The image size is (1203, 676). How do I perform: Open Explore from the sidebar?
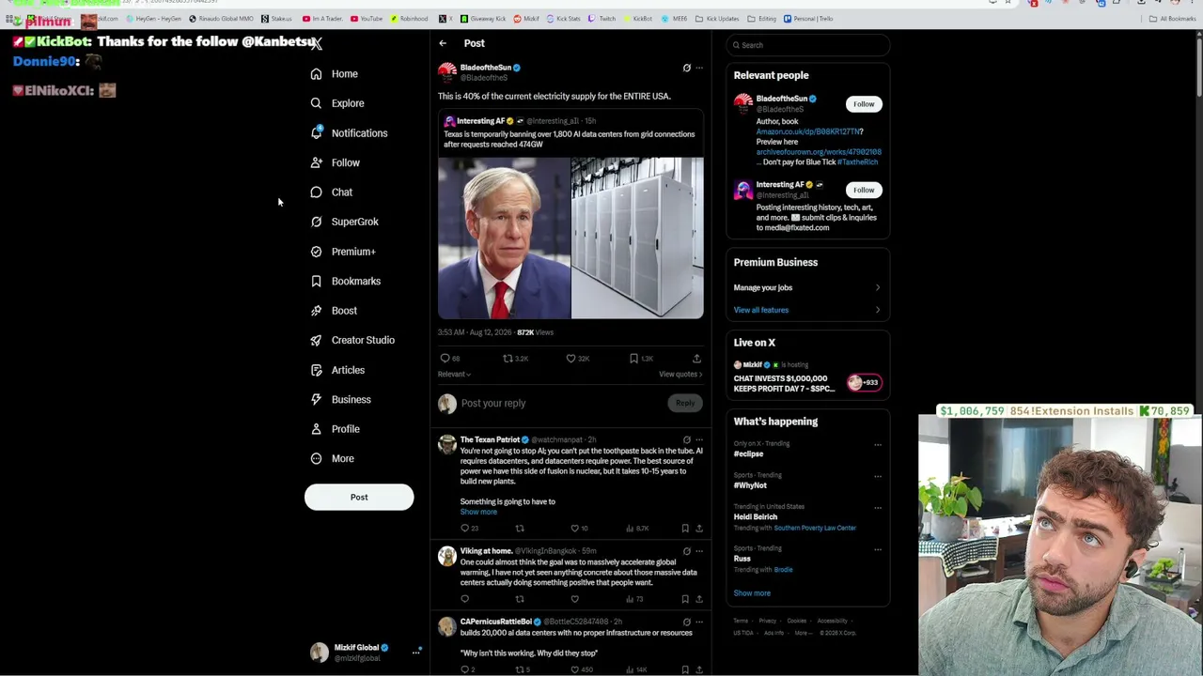[x=337, y=103]
